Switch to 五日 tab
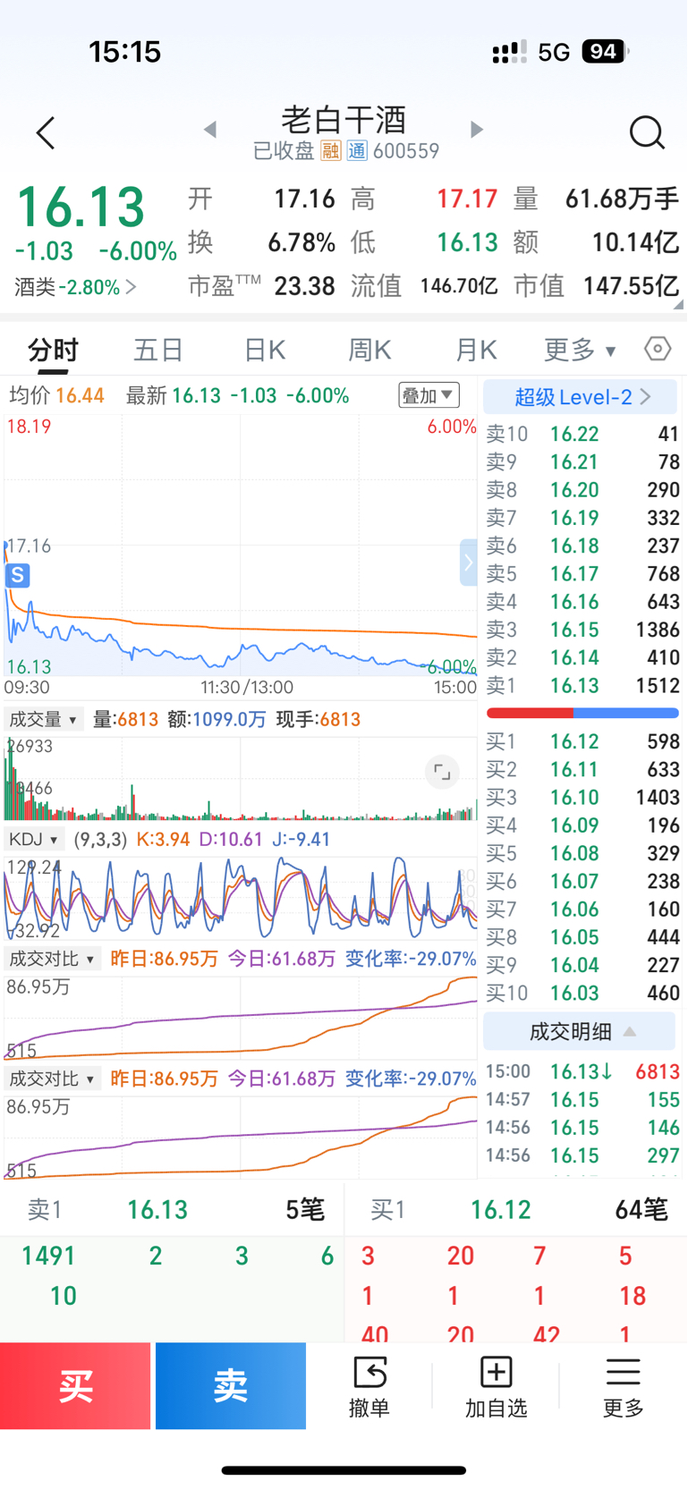Screen dimensions: 688x1489 [x=158, y=350]
